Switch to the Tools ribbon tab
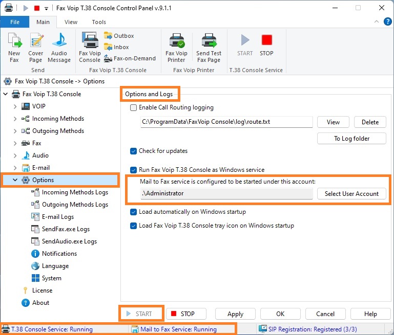This screenshot has height=335, width=394. (x=99, y=22)
